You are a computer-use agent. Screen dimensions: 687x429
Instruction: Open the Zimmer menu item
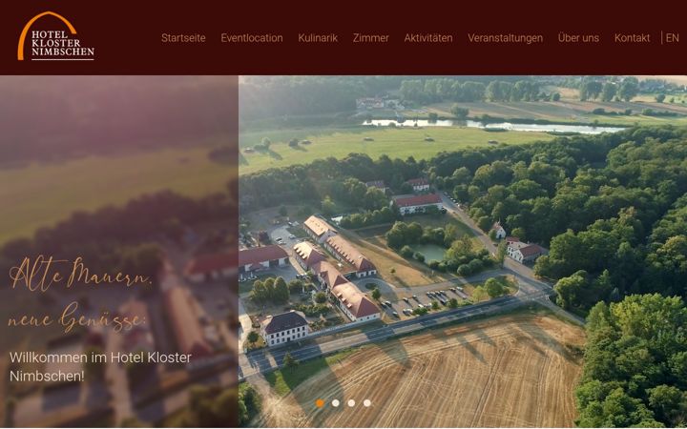[370, 38]
